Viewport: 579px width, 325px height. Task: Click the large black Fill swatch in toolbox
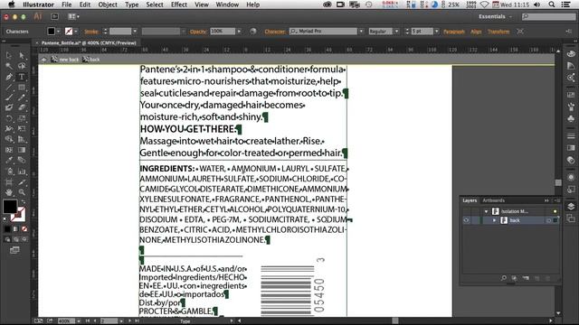pos(9,206)
